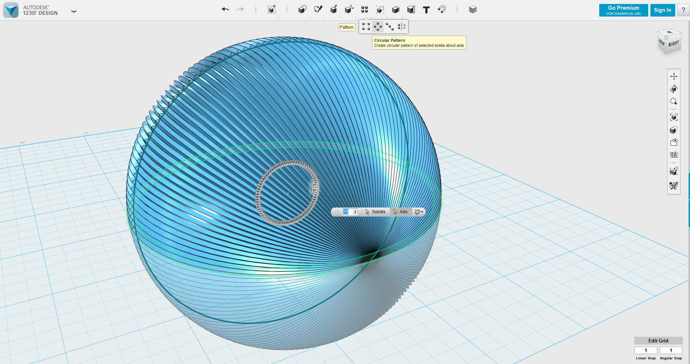The height and width of the screenshot is (364, 690).
Task: Open Help with the question mark button
Action: pos(683,10)
